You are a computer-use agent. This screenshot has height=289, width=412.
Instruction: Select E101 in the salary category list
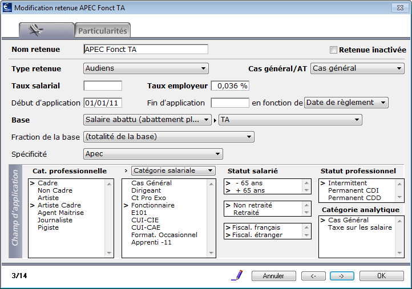[139, 213]
